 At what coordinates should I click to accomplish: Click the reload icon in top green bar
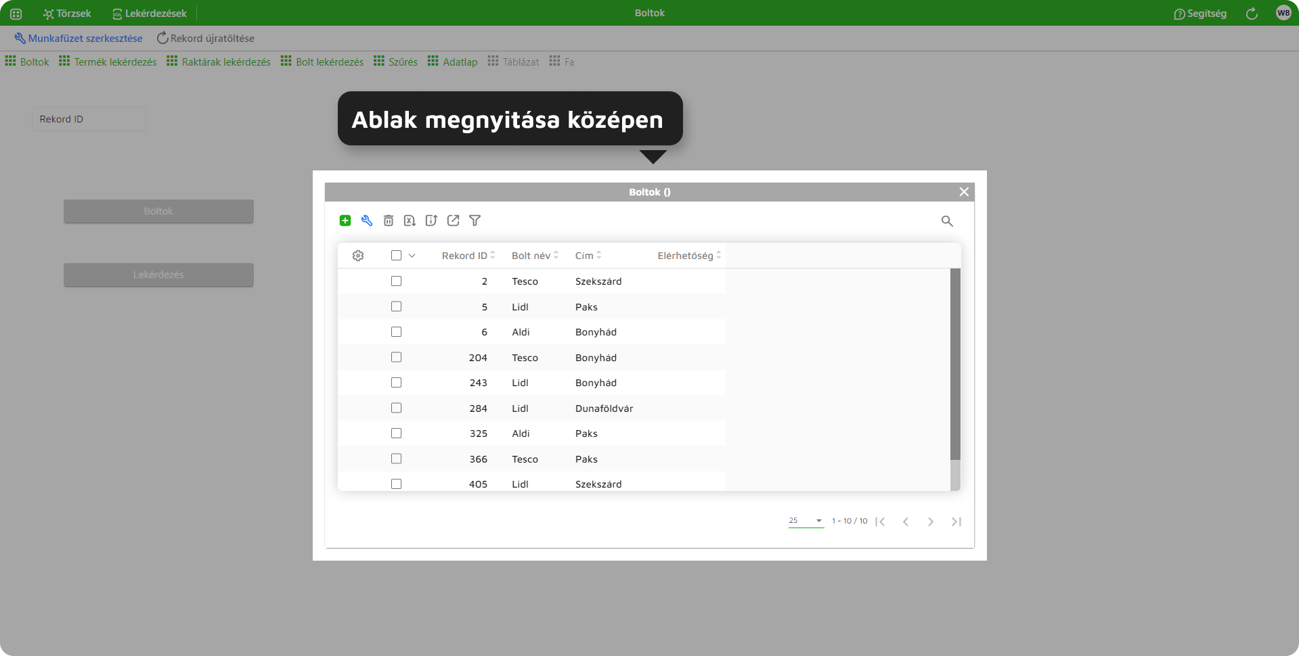pos(1252,14)
